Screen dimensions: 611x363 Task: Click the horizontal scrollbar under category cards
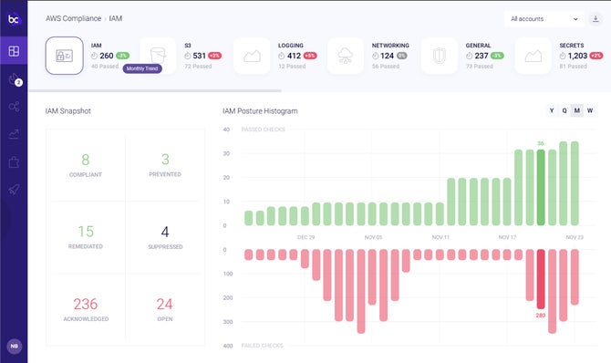(x=155, y=91)
